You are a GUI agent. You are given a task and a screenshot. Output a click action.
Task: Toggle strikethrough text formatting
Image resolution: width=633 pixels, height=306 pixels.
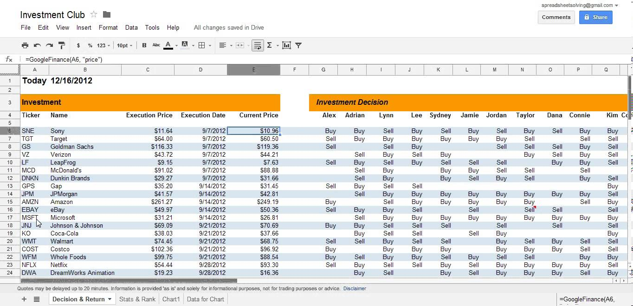coord(156,45)
